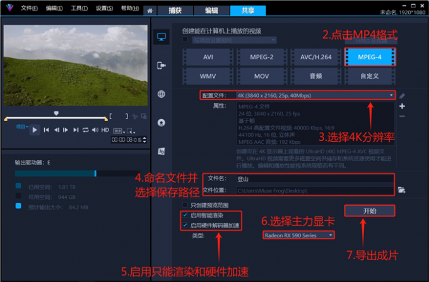Click the 文件名 input field with 登山
This screenshot has width=429, height=282.
[x=315, y=179]
